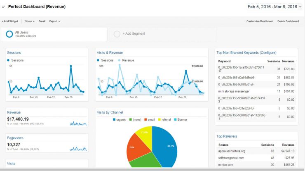Click the $196.92 revenue value
305x171 pixels.
click(289, 84)
